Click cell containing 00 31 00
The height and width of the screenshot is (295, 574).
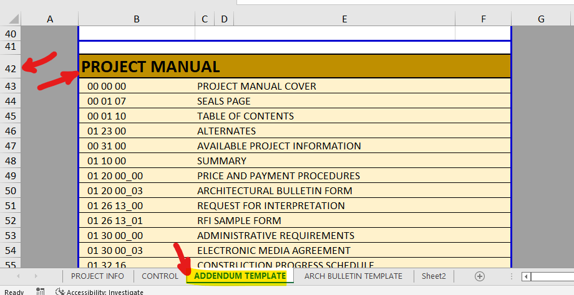[137, 146]
